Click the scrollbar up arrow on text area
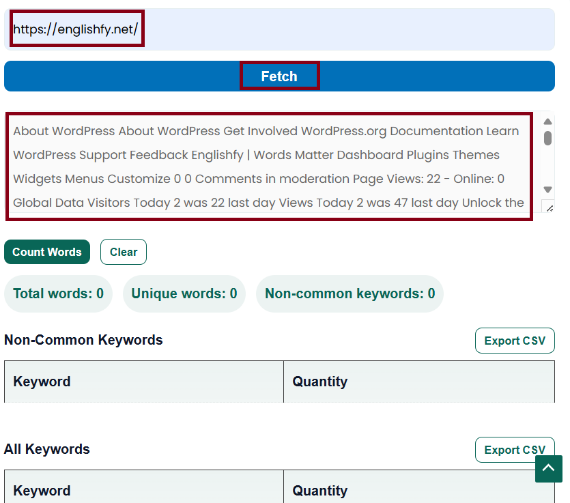 click(x=547, y=120)
